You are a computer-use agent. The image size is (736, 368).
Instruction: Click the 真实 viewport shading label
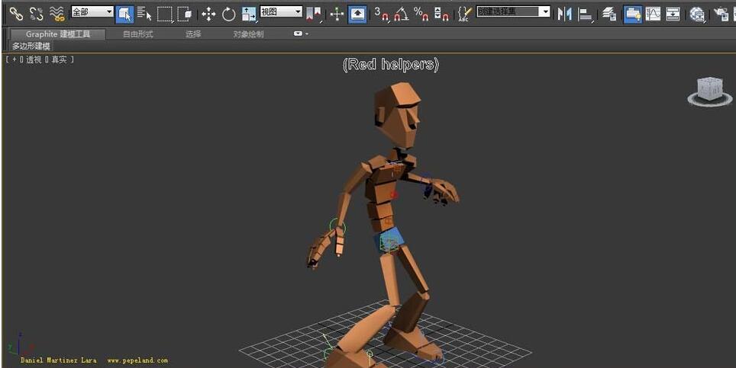click(59, 59)
